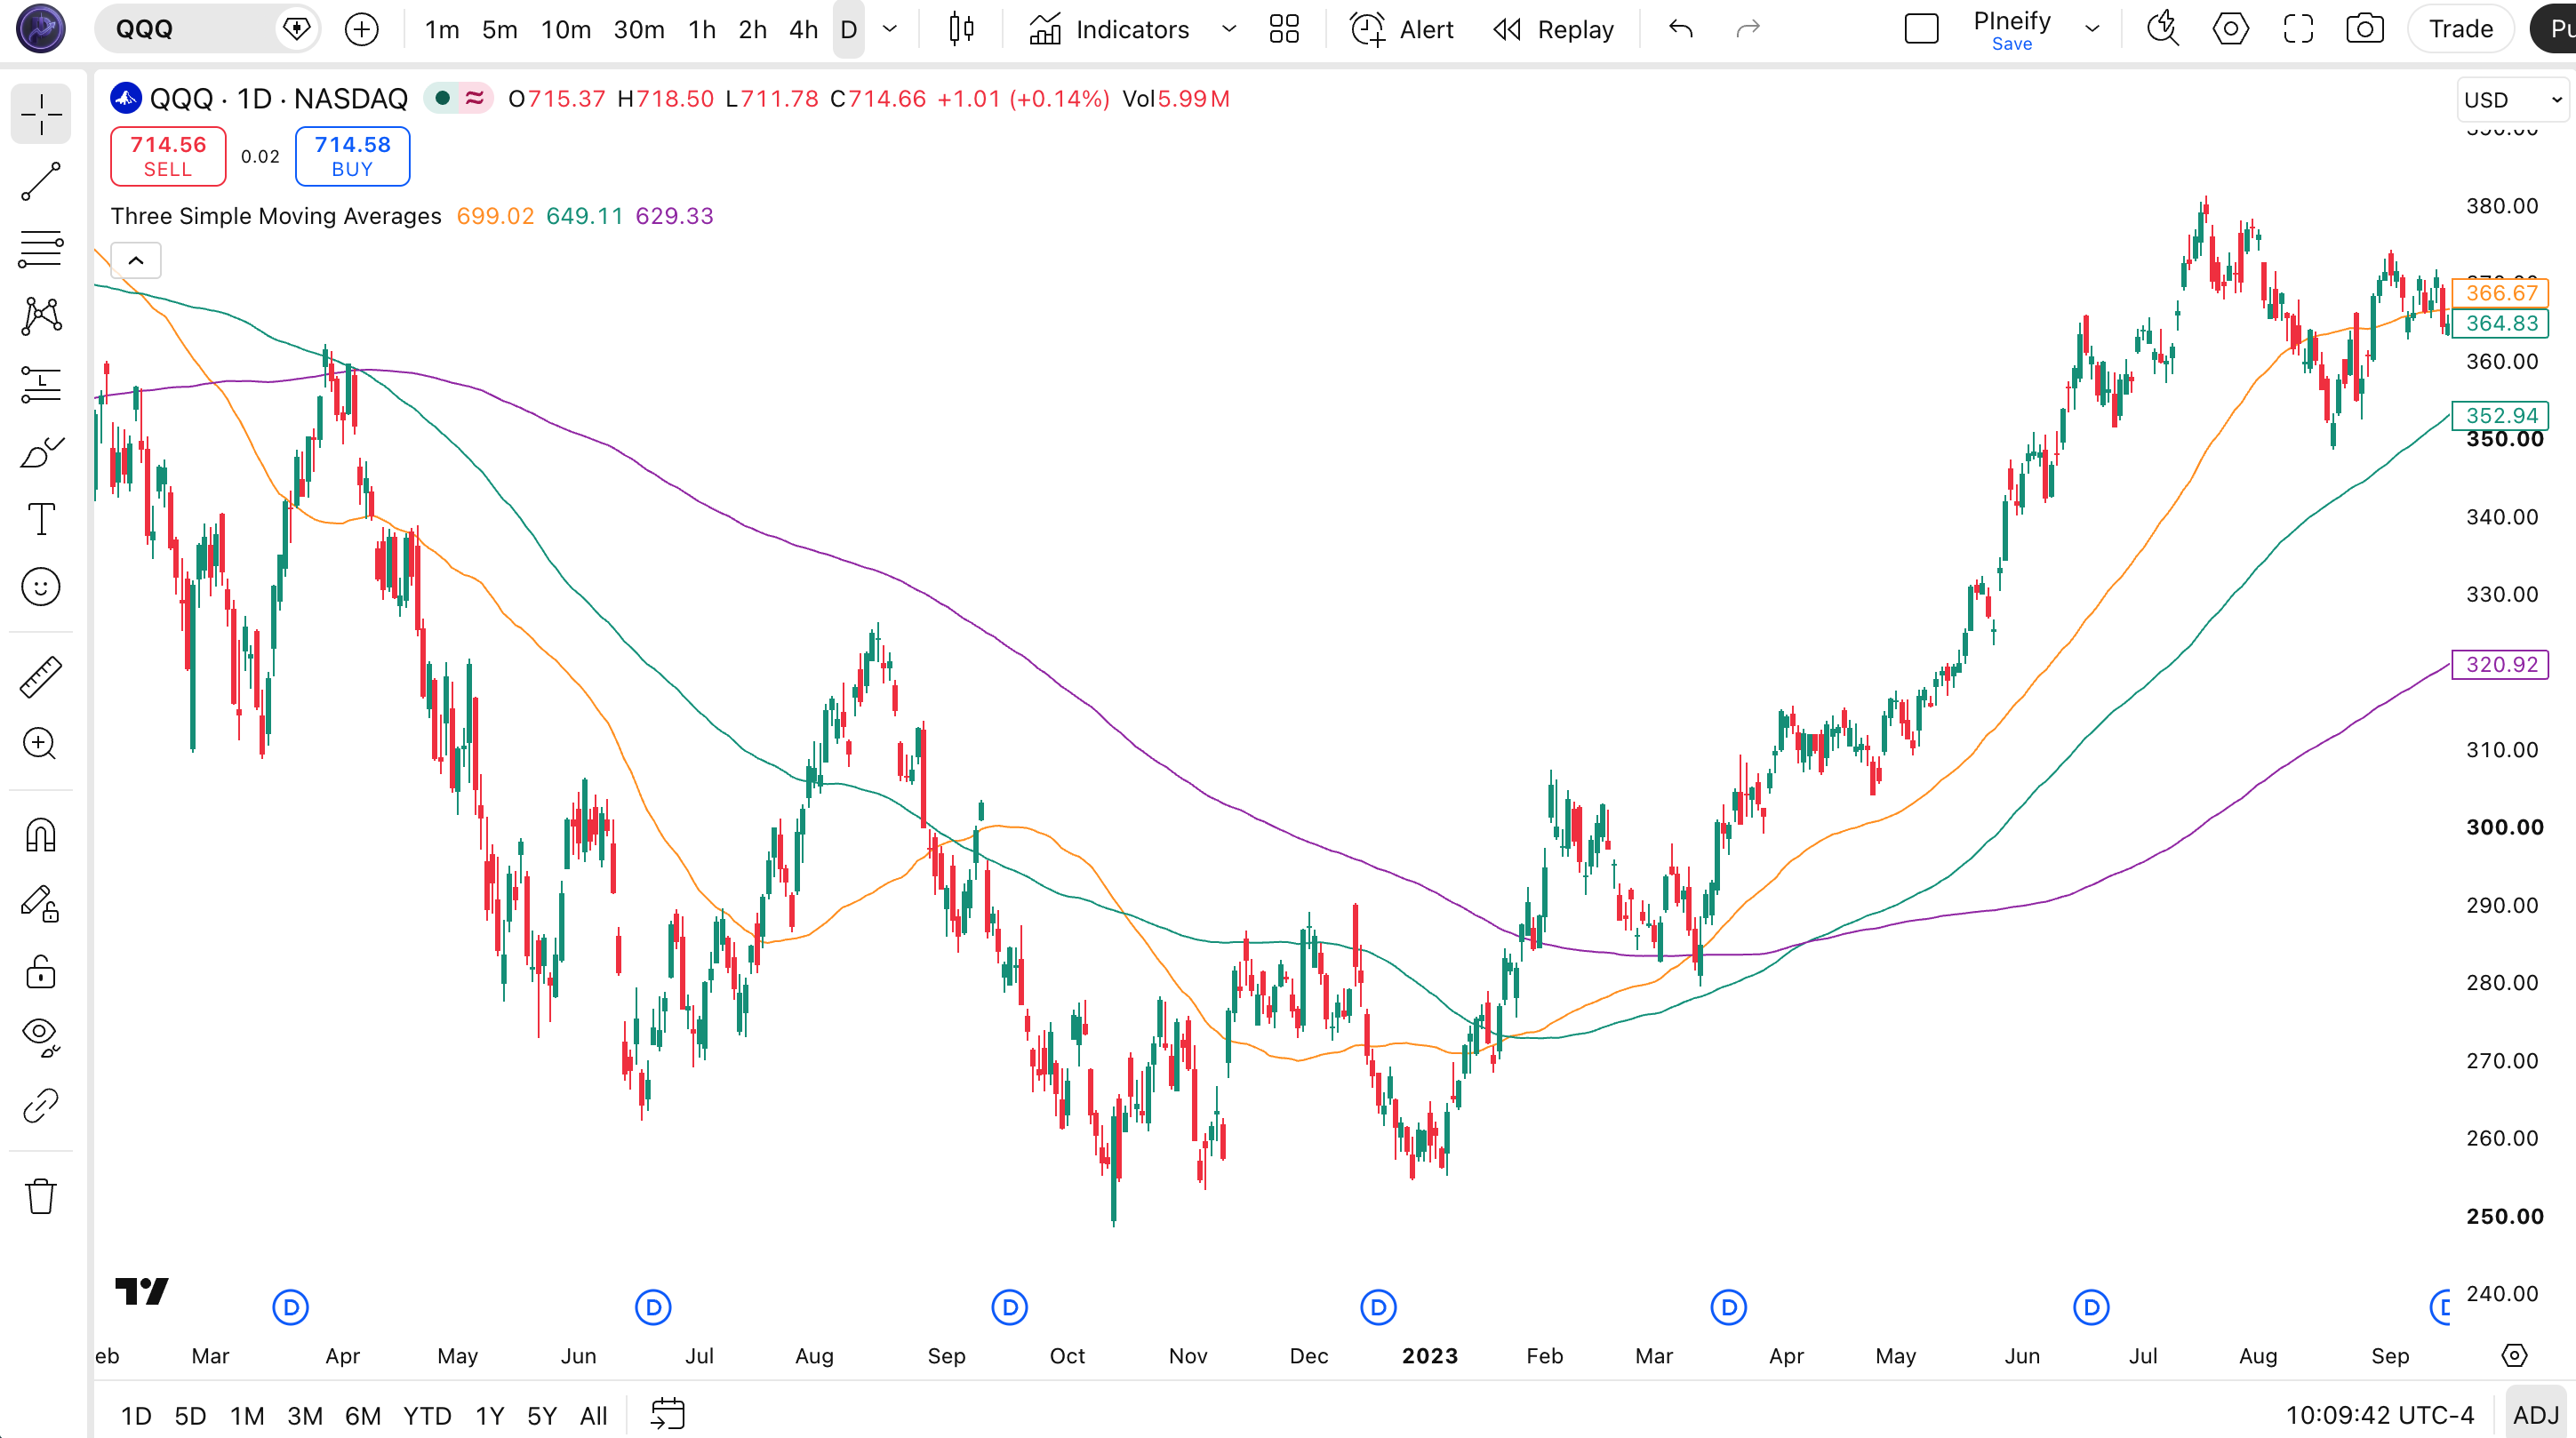Toggle stay in drawing mode

pyautogui.click(x=41, y=903)
